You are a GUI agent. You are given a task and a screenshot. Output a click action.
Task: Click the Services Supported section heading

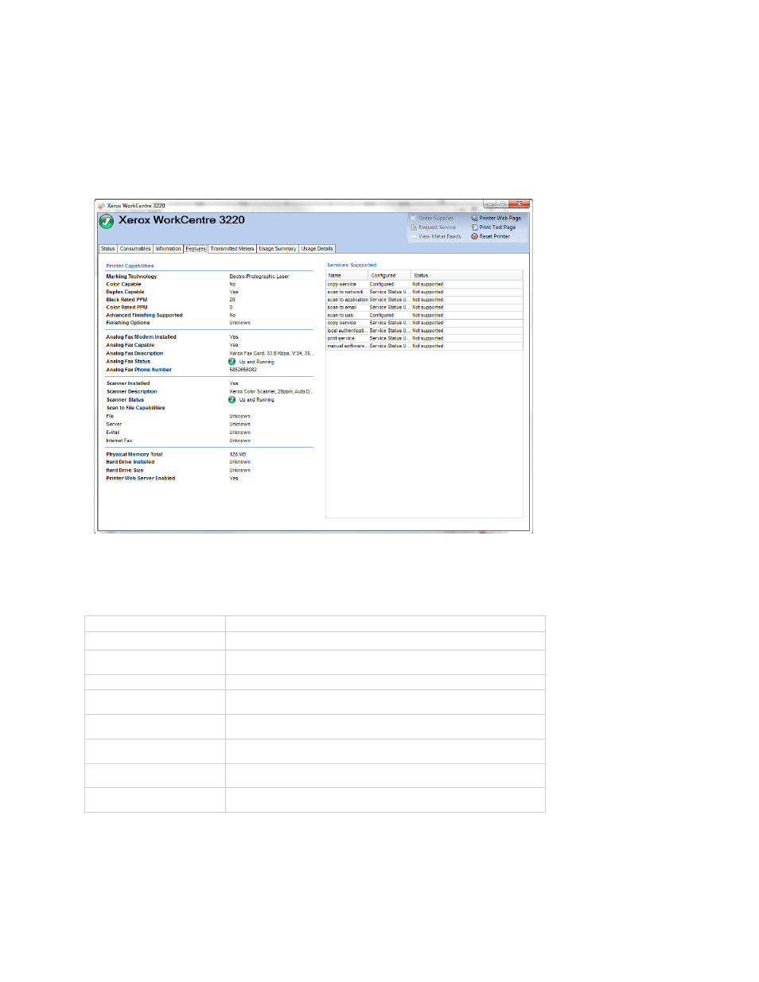[352, 266]
